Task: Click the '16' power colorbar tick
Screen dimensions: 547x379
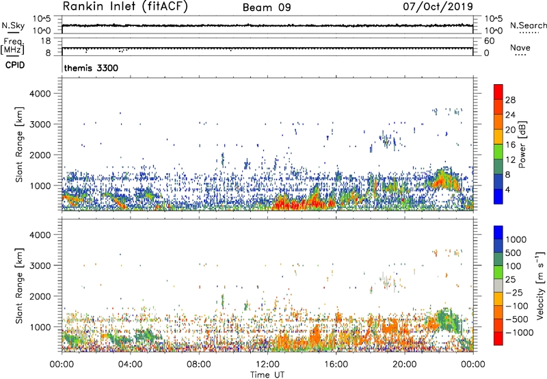Action: 510,145
